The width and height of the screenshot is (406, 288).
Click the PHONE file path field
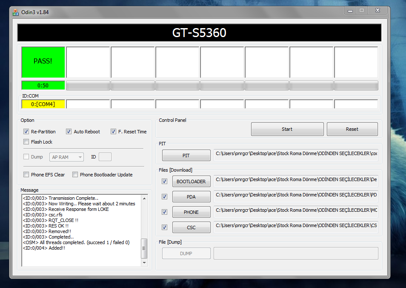(296, 212)
